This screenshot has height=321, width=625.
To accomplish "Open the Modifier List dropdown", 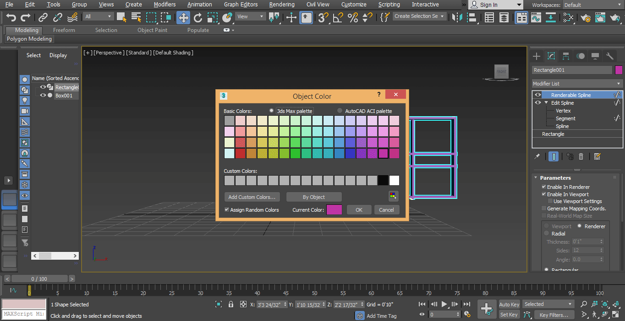I will (x=577, y=83).
